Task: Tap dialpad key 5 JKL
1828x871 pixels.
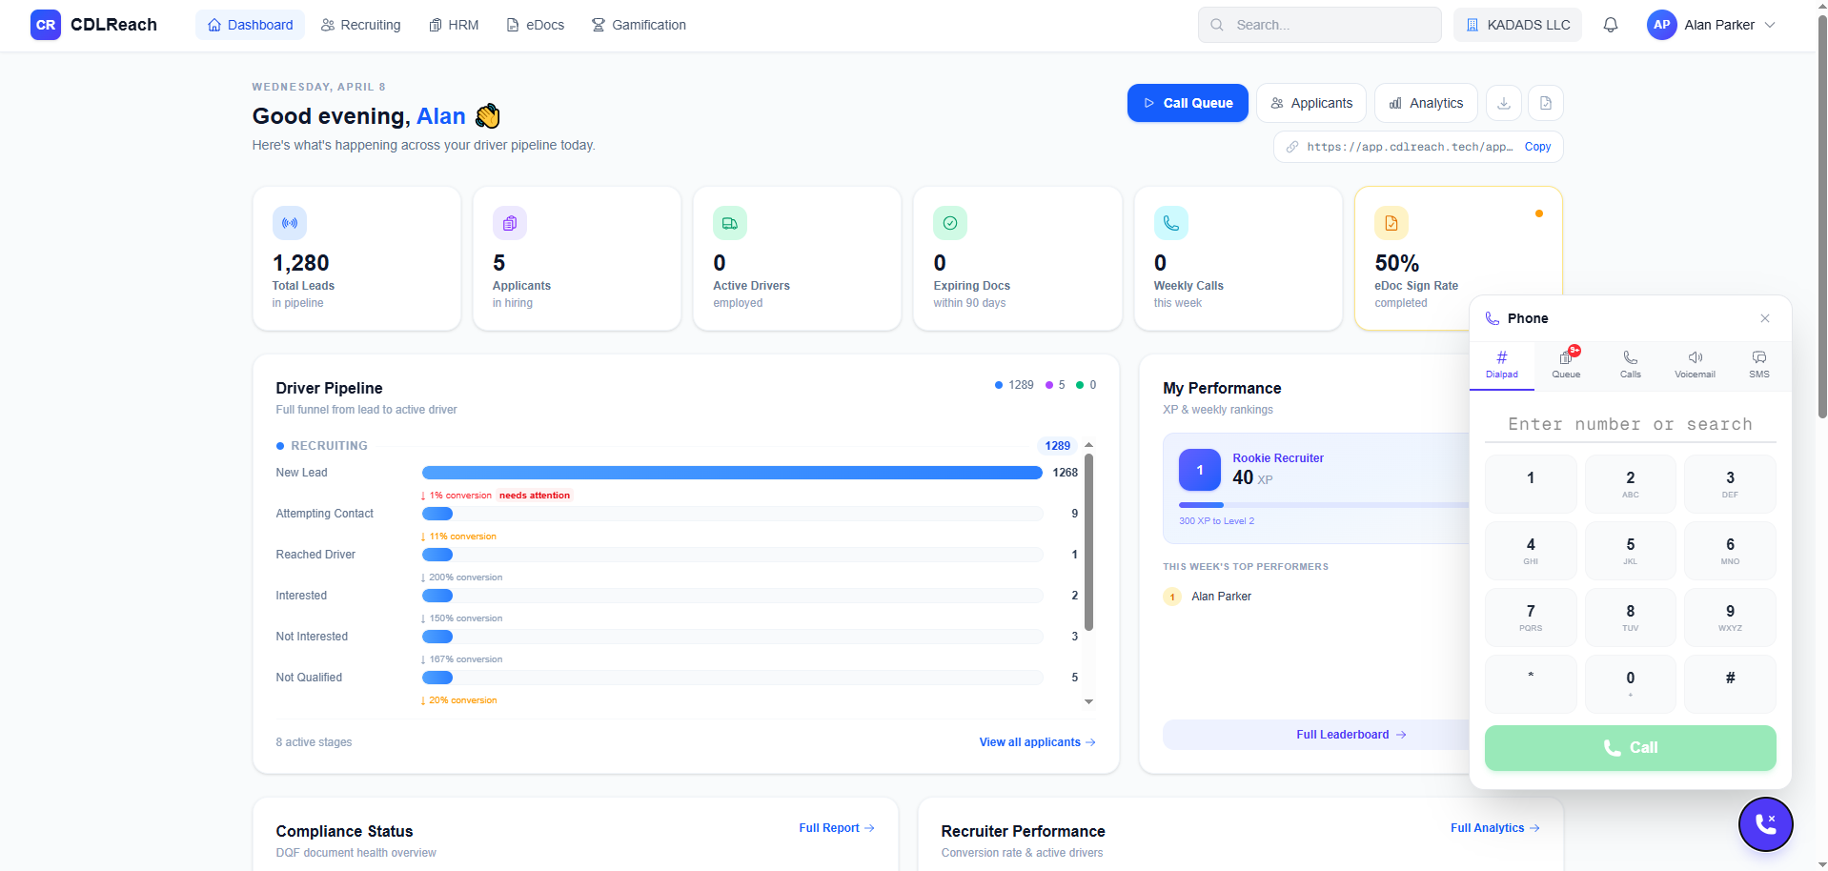Action: (x=1631, y=551)
